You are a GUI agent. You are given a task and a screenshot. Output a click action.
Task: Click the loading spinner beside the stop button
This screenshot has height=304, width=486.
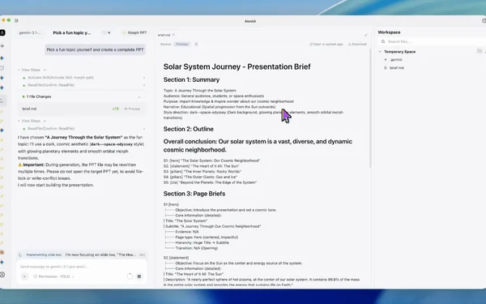click(x=130, y=276)
